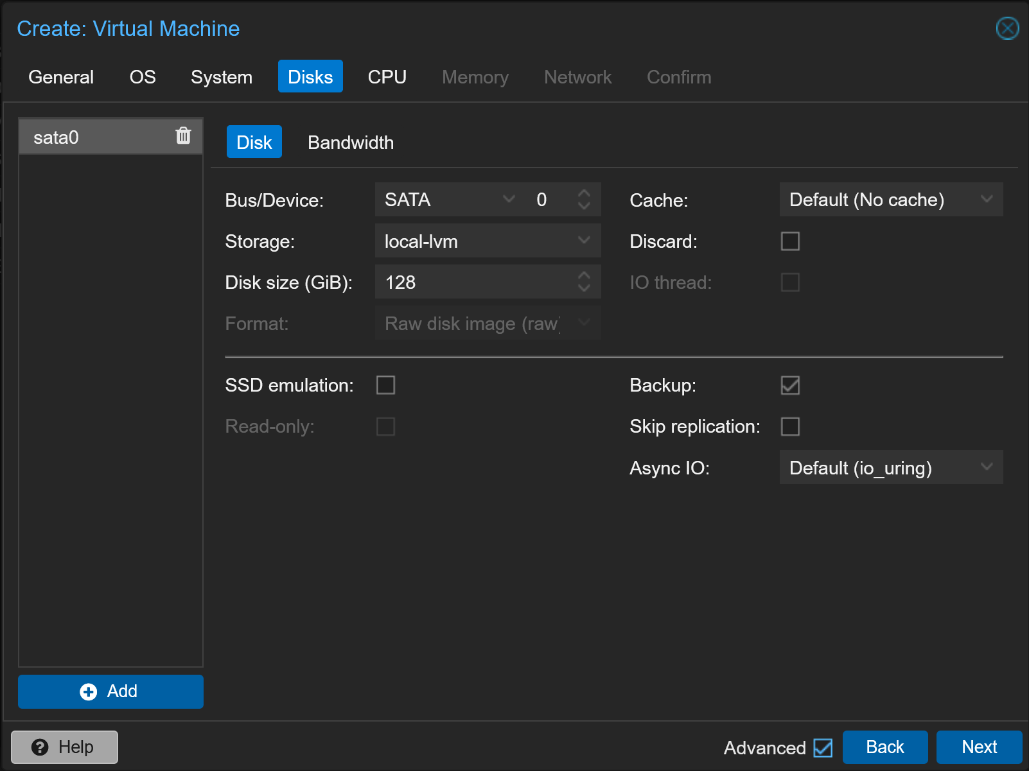Screen dimensions: 1029x771
Task: Decrease disk size with down arrow
Action: [584, 288]
